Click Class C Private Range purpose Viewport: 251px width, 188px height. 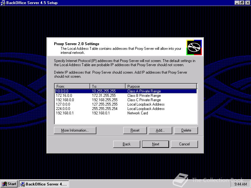[x=144, y=100]
